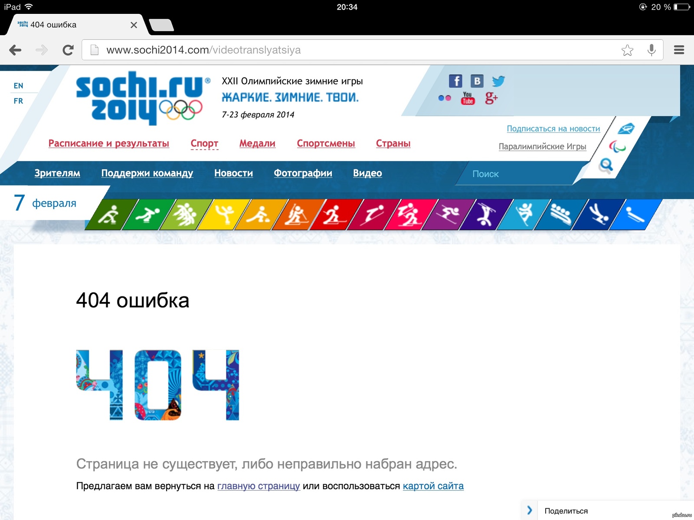Reload the page in the browser

click(x=68, y=50)
